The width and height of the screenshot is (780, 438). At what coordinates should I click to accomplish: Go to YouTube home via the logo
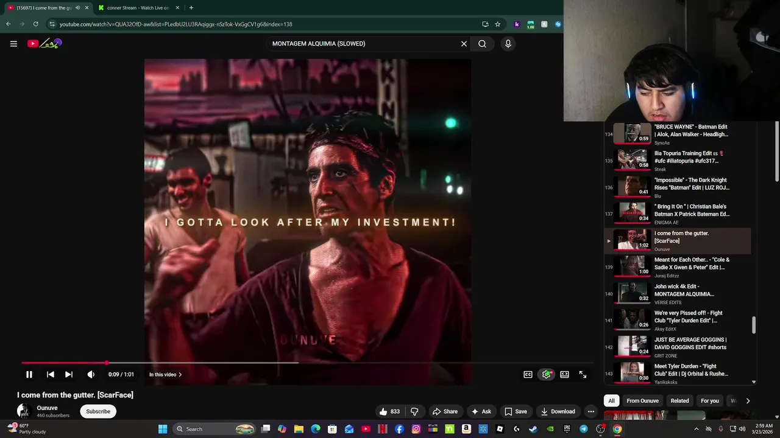[x=44, y=44]
